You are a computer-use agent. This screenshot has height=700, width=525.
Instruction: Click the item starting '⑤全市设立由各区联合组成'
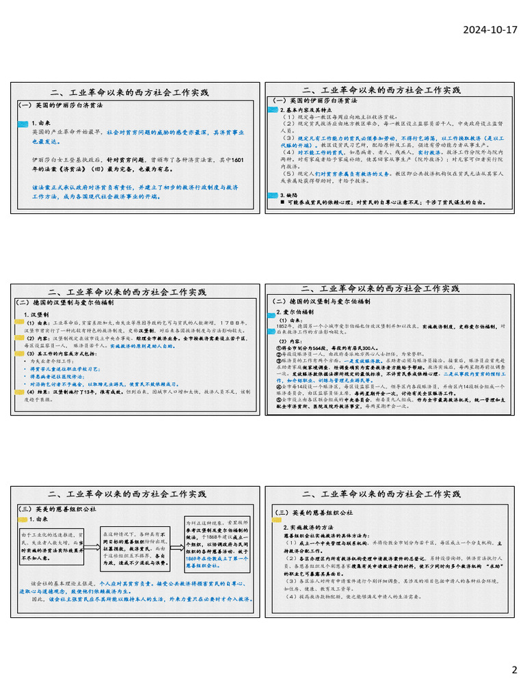[x=390, y=403]
